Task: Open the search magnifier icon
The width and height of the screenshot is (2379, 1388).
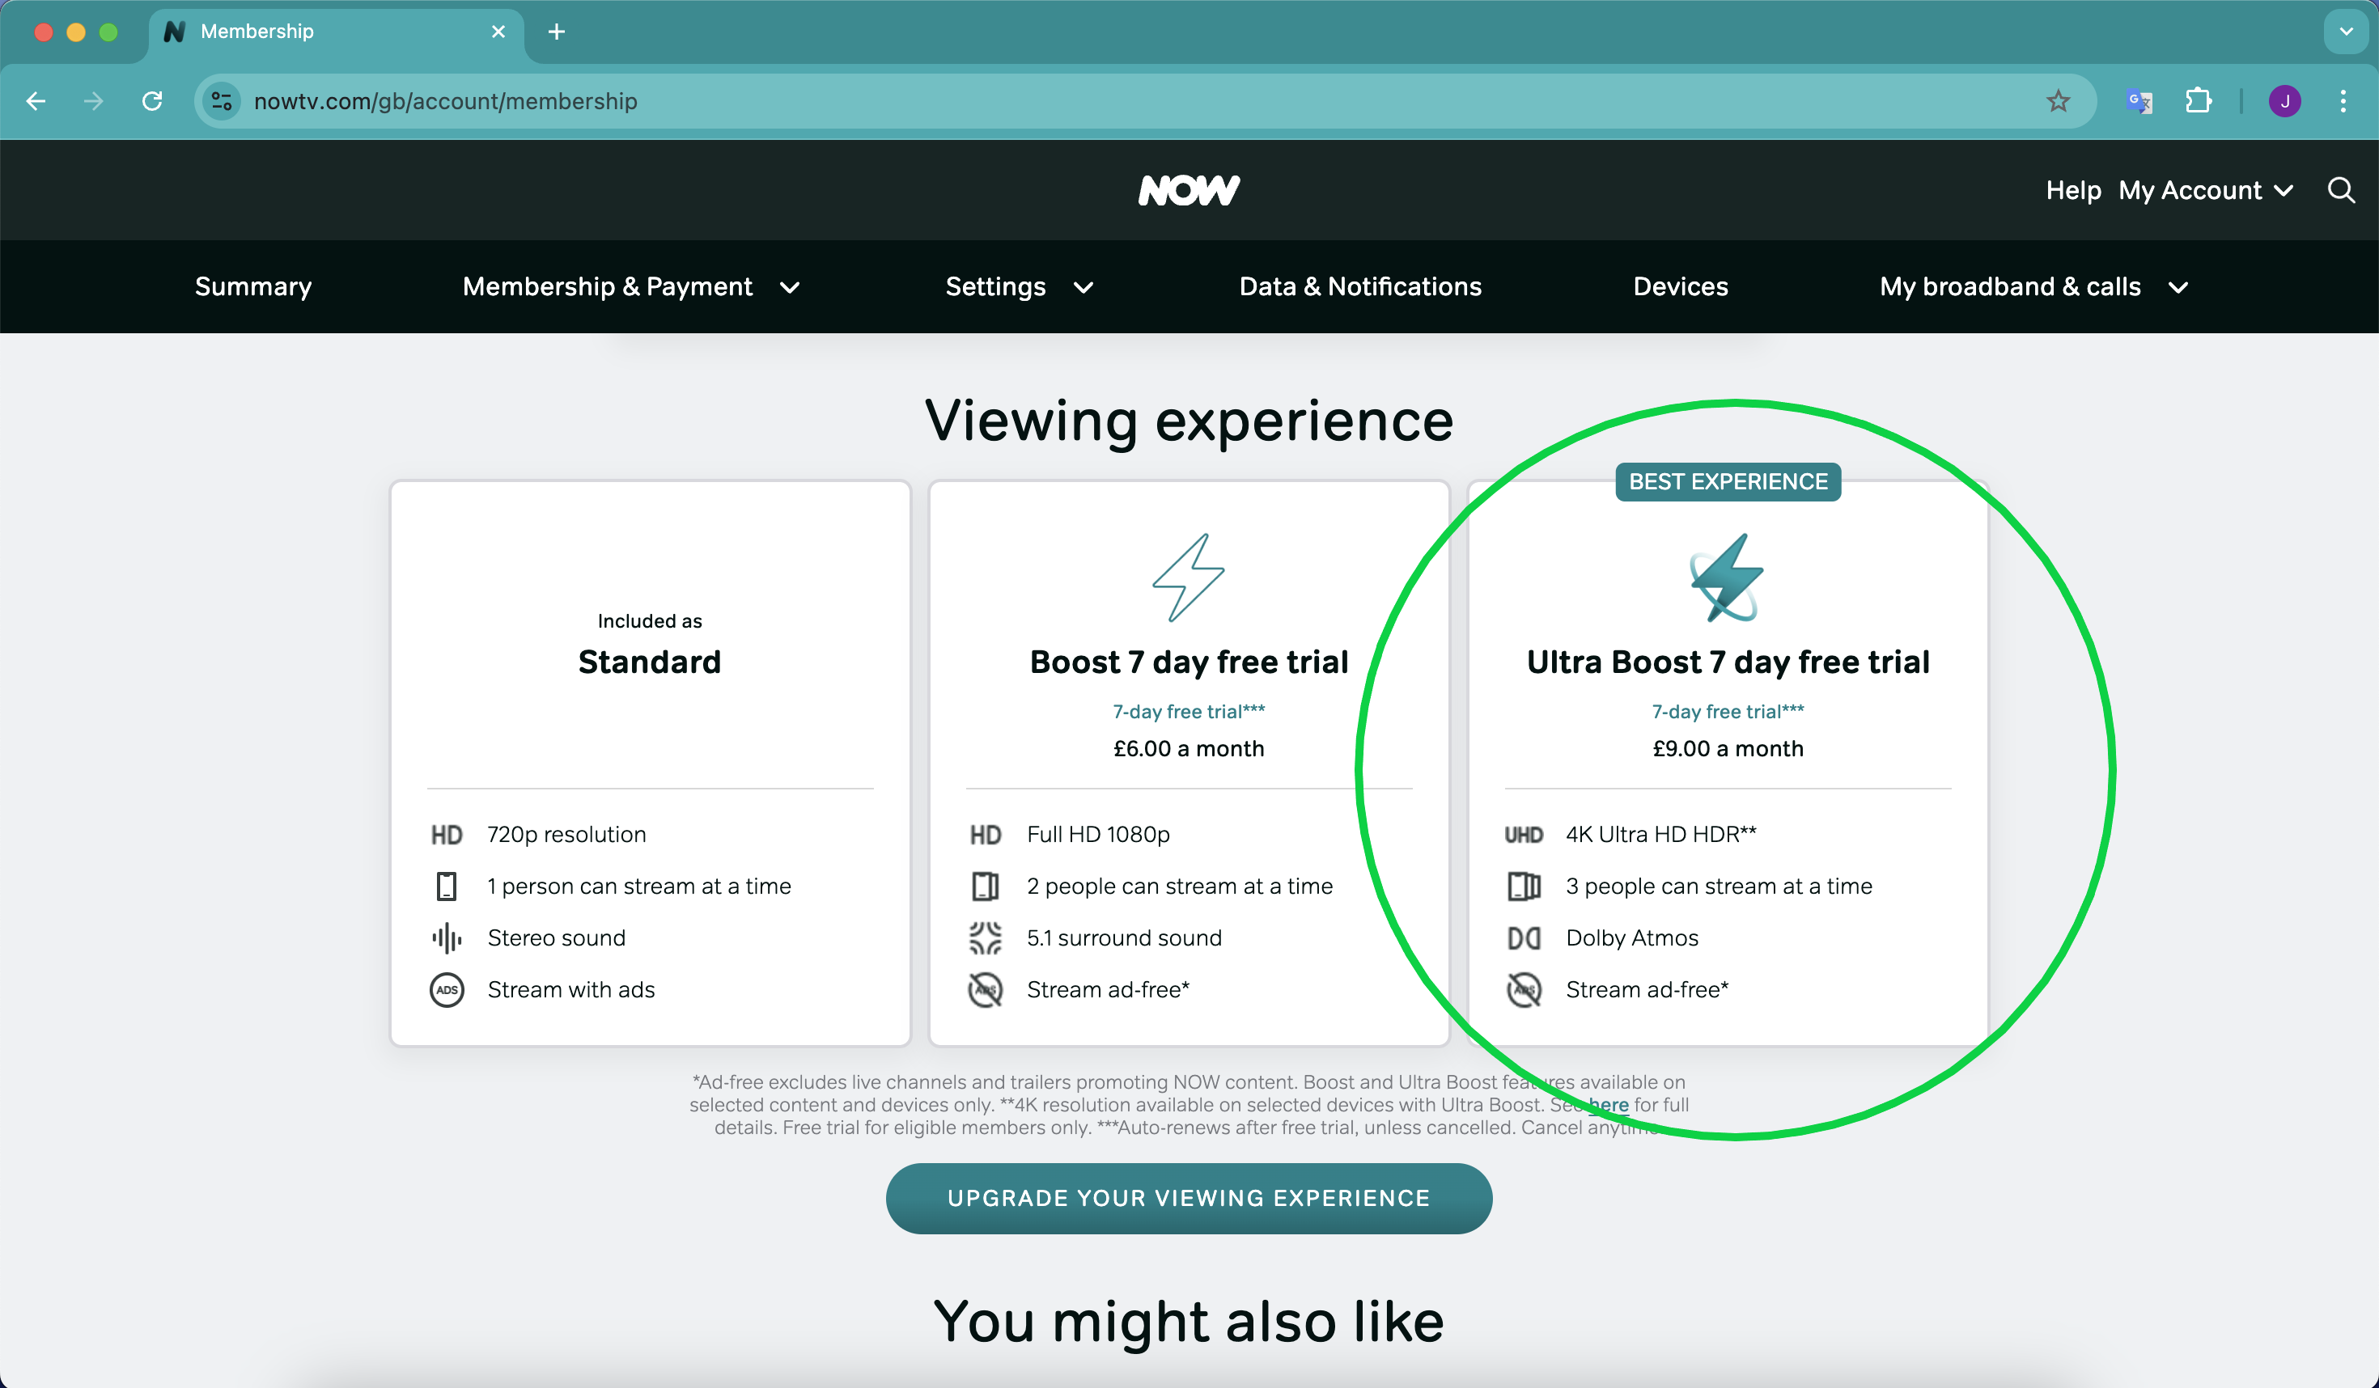Action: click(x=2340, y=191)
